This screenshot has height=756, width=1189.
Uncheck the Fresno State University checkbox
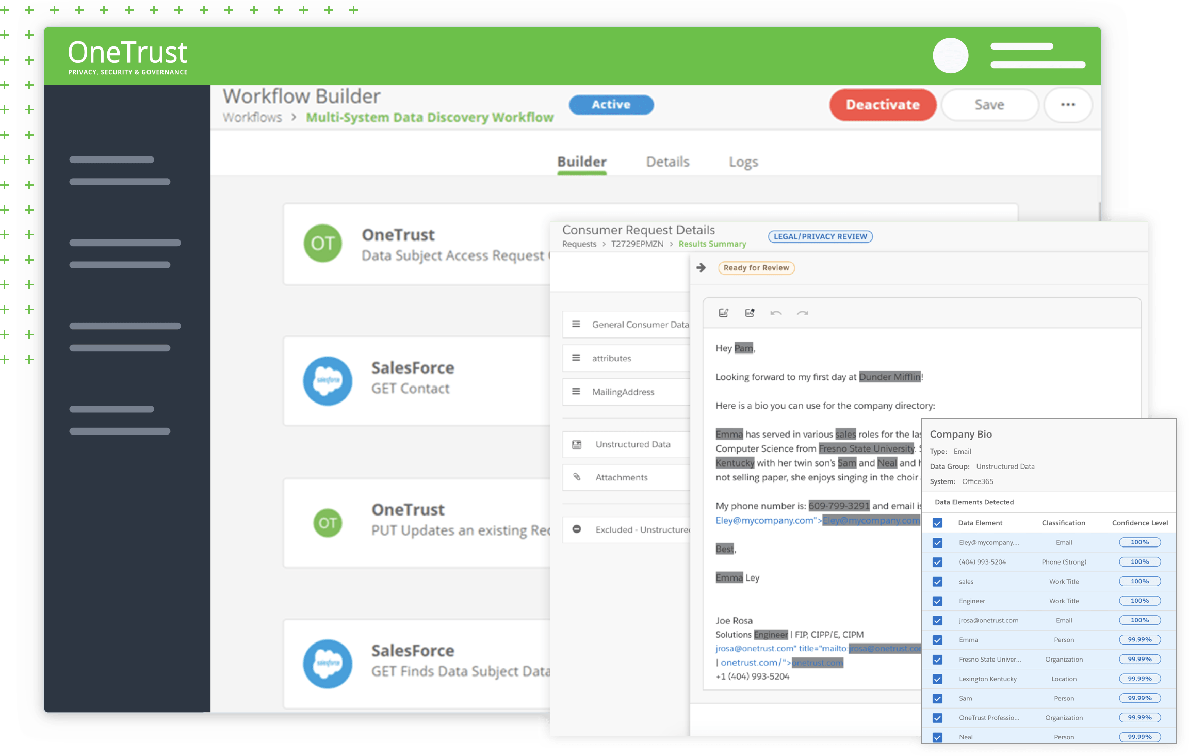click(x=937, y=660)
